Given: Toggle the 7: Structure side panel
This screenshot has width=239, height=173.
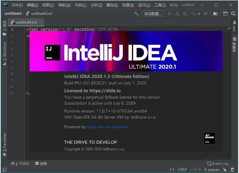Looking at the screenshot, I should point(4,54).
